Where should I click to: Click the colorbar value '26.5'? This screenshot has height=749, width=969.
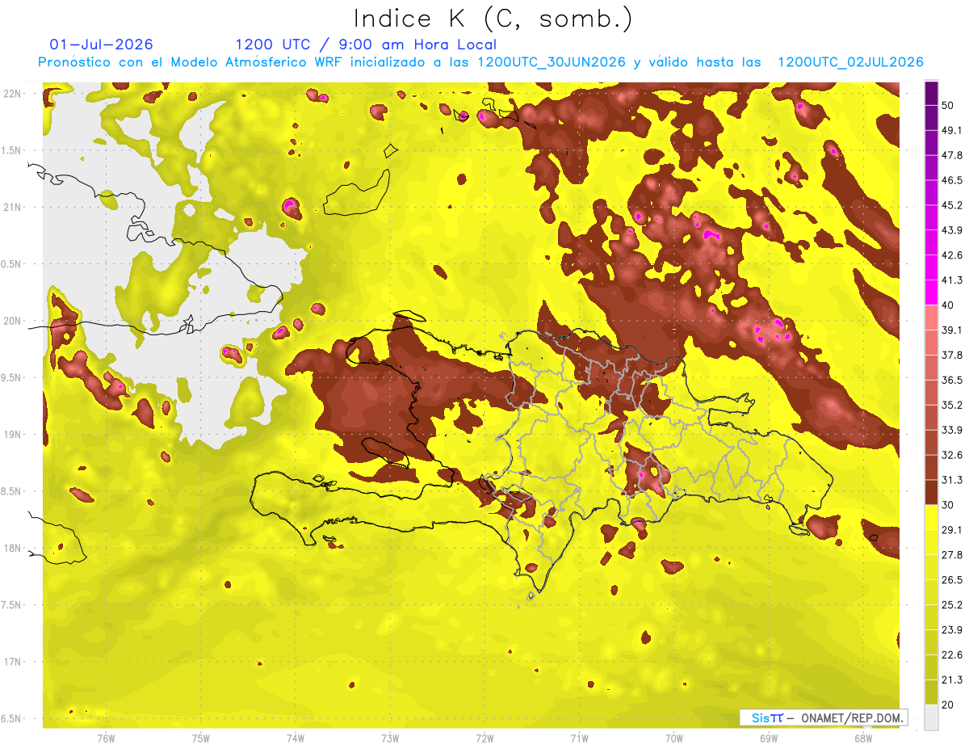(952, 580)
